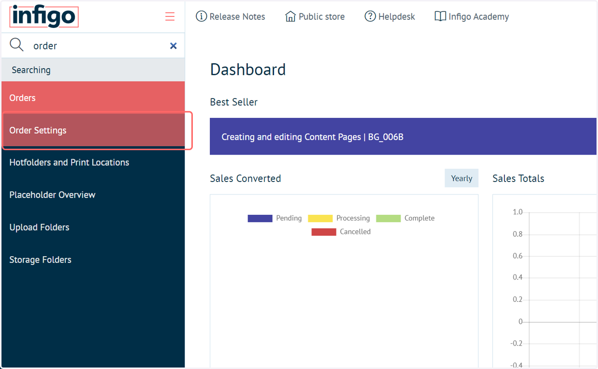Open the Infigo Academy link
Image resolution: width=598 pixels, height=369 pixels.
click(x=479, y=17)
